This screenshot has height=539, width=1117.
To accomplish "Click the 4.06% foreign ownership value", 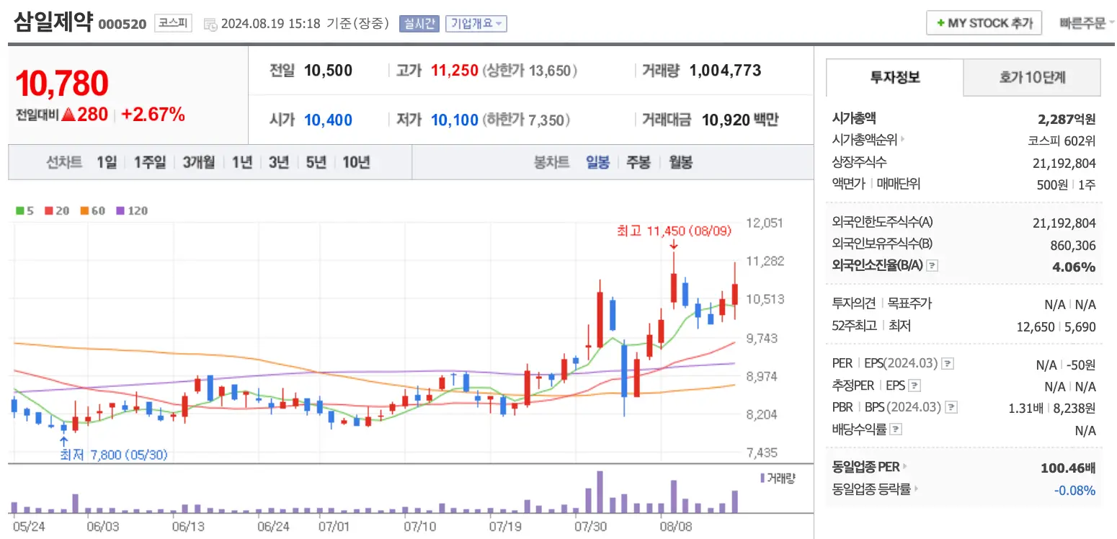I will point(1074,267).
